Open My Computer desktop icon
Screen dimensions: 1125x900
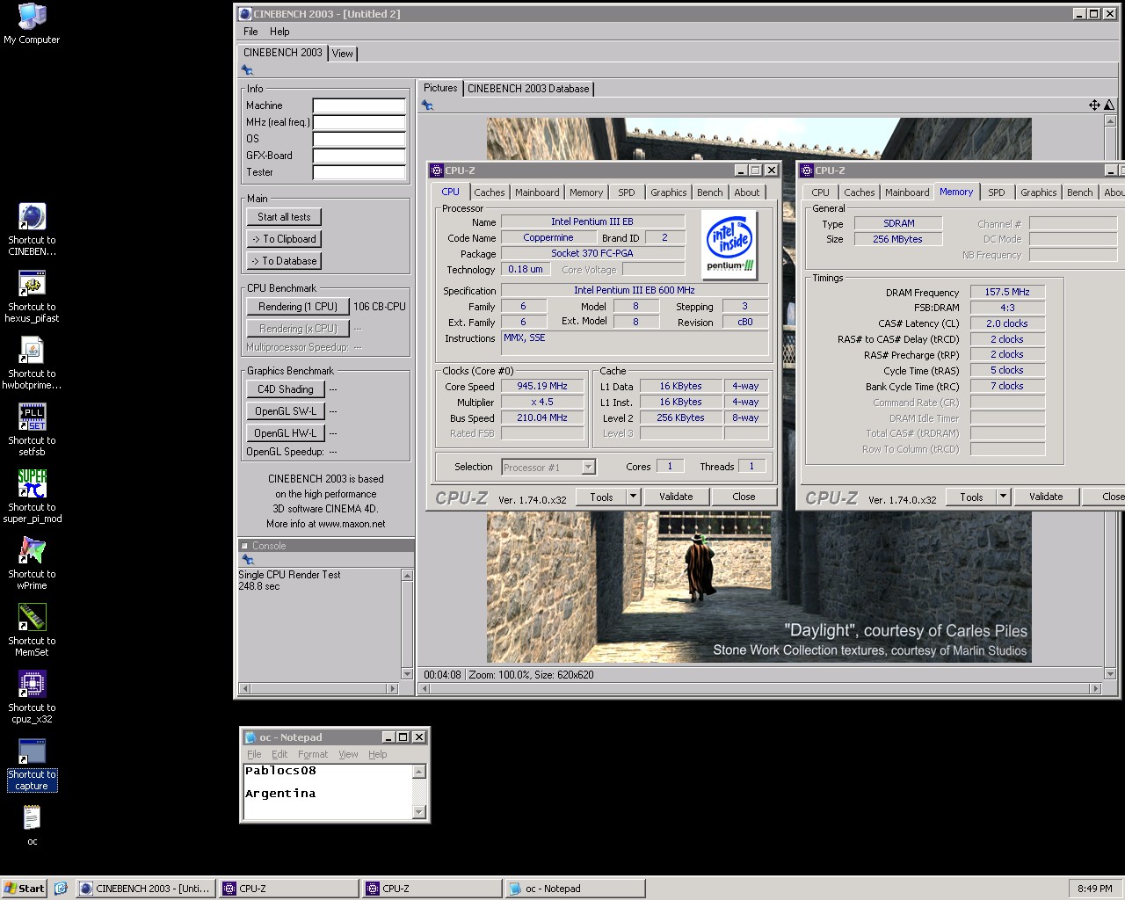tap(32, 24)
